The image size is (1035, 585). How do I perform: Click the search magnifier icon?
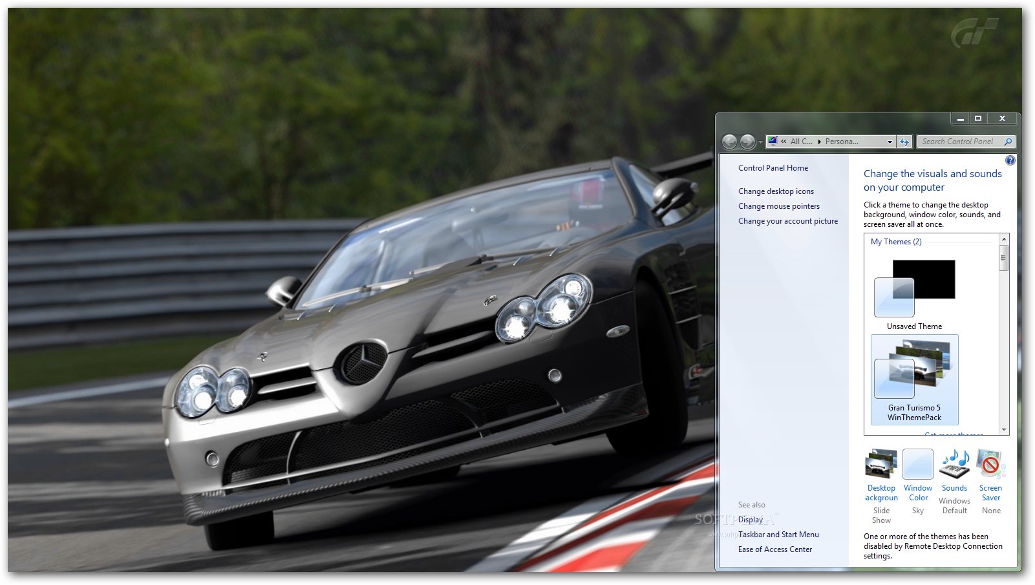tap(1008, 142)
